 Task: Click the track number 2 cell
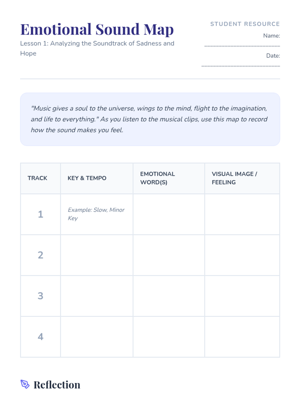(x=40, y=255)
